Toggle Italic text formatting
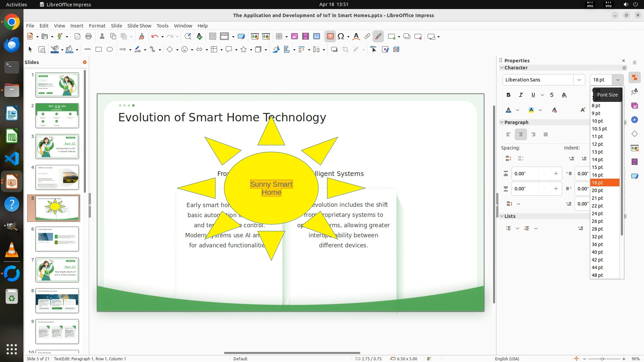 pos(521,95)
